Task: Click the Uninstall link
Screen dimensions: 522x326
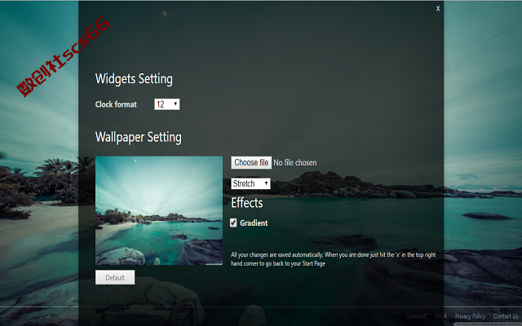Action: [x=417, y=316]
